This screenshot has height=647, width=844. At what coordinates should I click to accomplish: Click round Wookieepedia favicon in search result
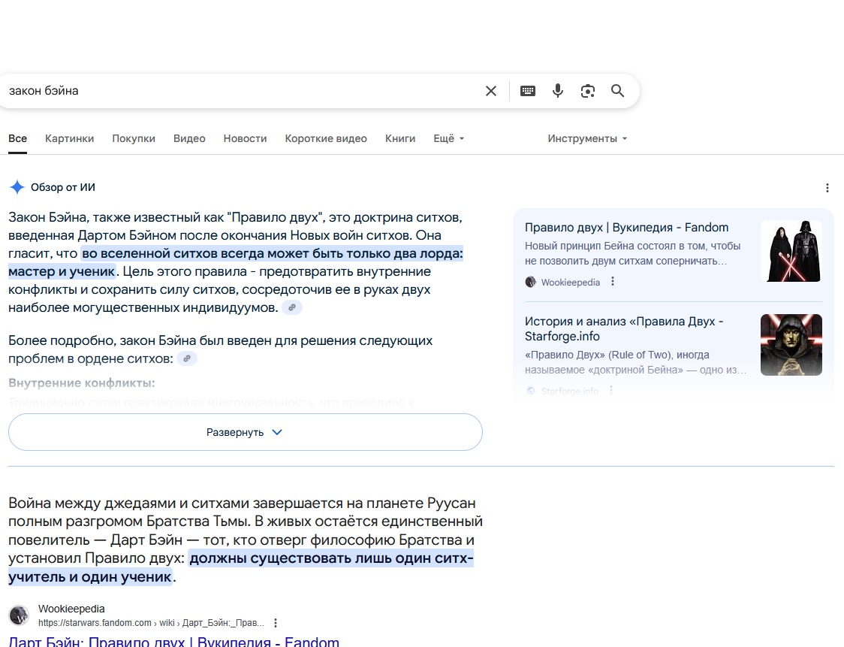[19, 615]
